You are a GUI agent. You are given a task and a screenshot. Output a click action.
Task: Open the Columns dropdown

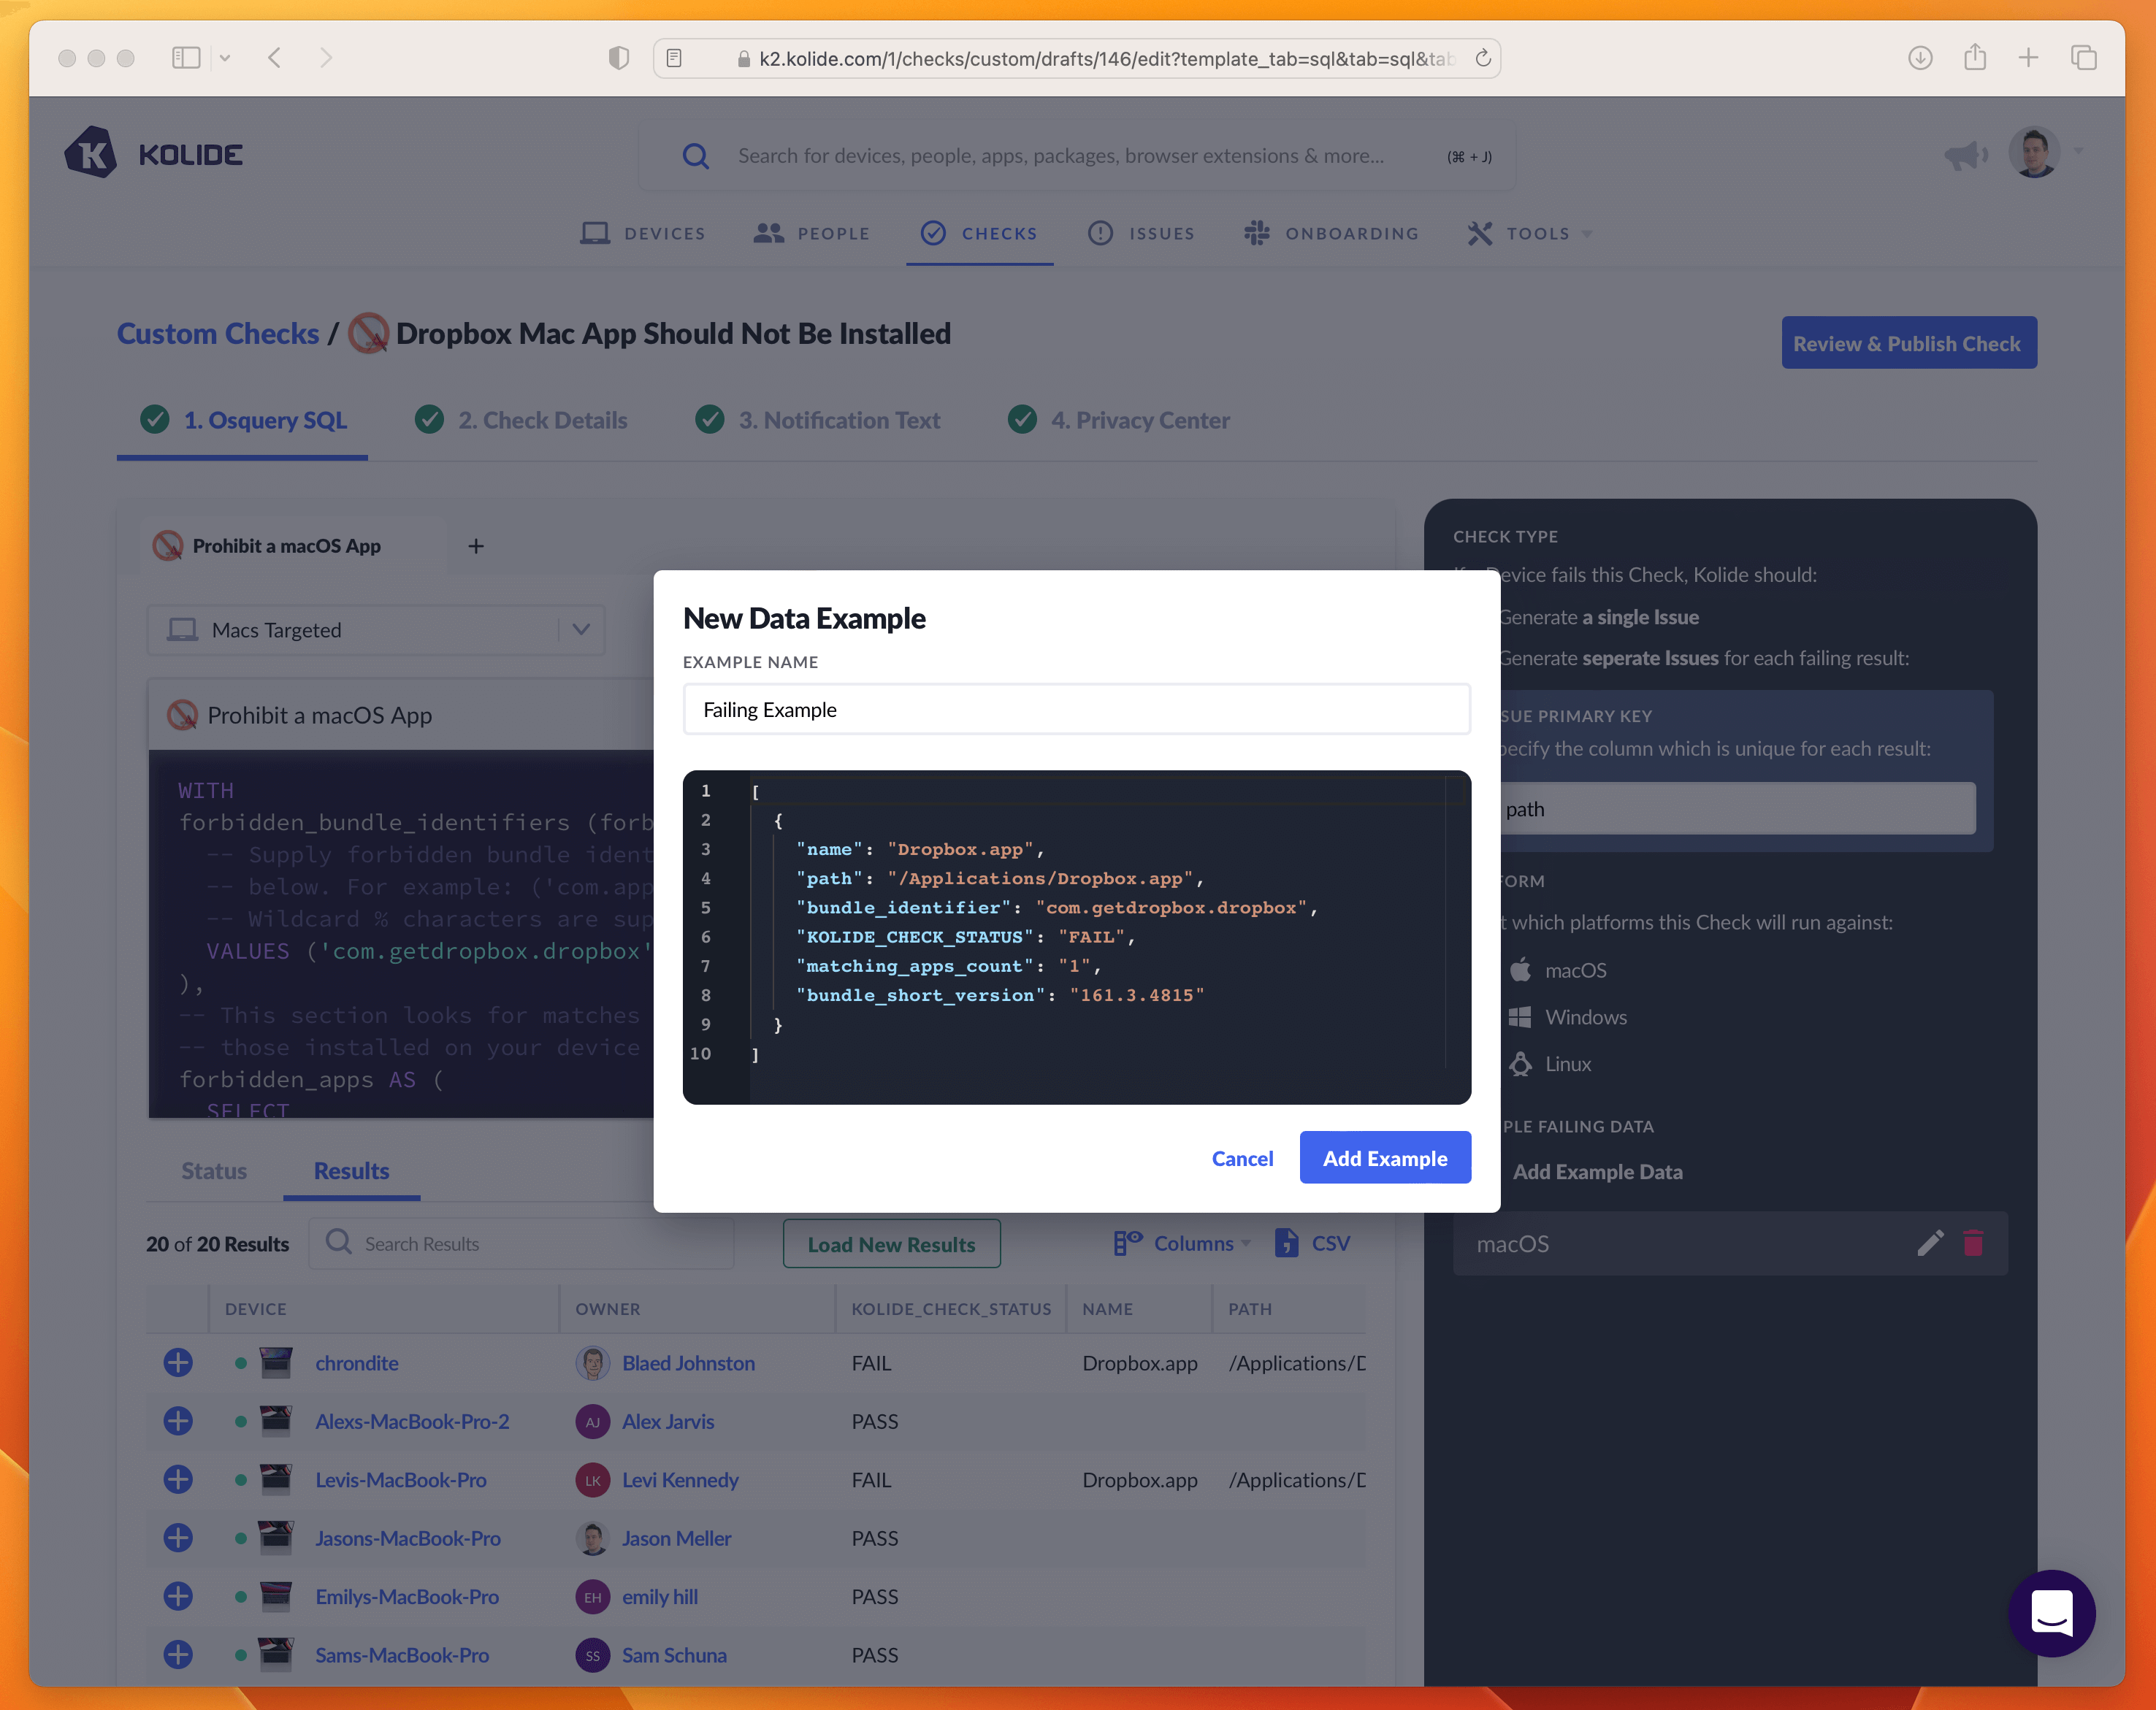[x=1183, y=1243]
